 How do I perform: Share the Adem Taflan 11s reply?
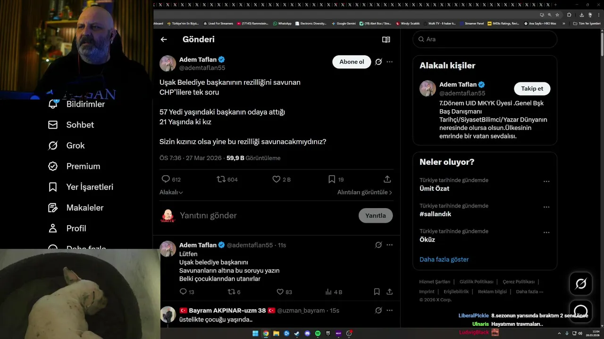(390, 292)
